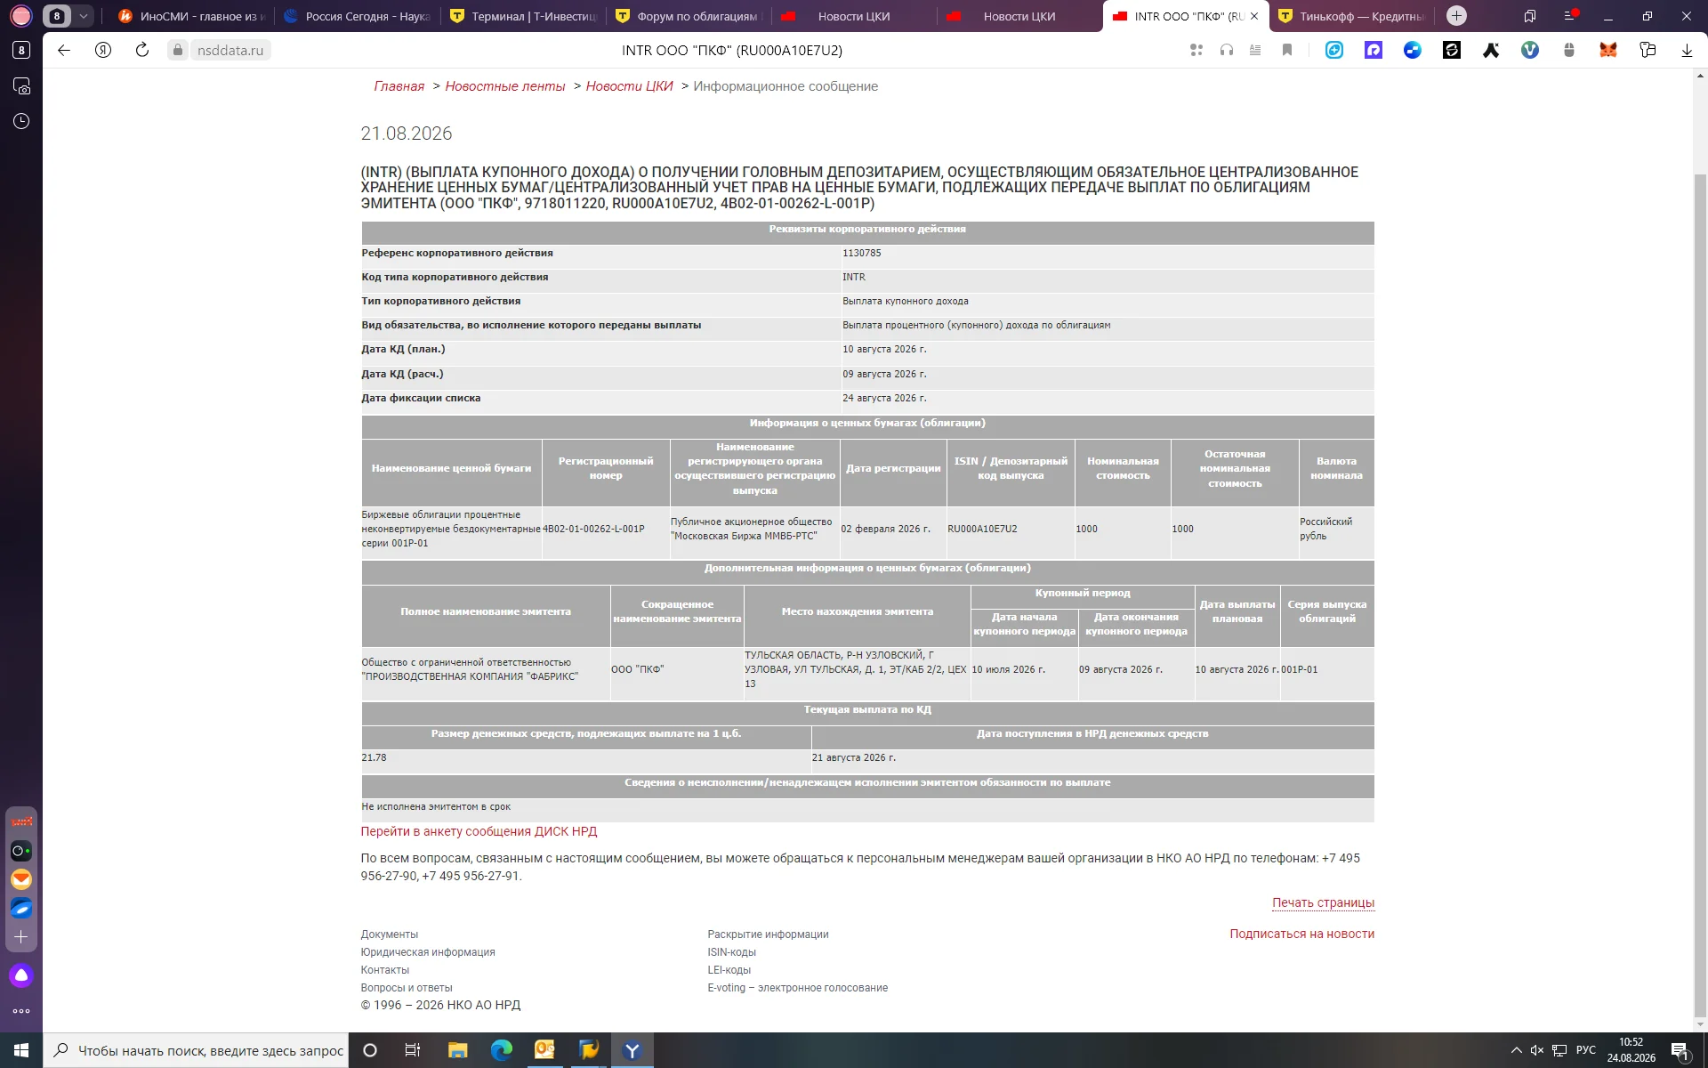Image resolution: width=1708 pixels, height=1068 pixels.
Task: Open the history clock icon in sidebar
Action: point(21,121)
